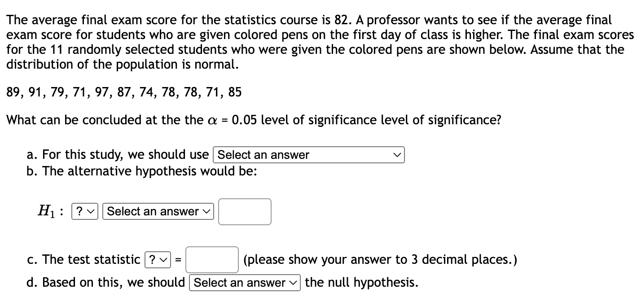Click the empty answer field after the equals sign
Viewport: 641px width, 306px height.
pyautogui.click(x=212, y=260)
